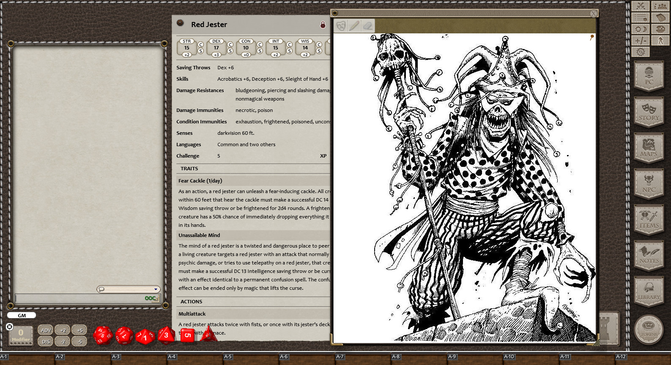Open the Combat Tracker crossed-swords icon
Viewport: 671px width, 365px height.
640,6
